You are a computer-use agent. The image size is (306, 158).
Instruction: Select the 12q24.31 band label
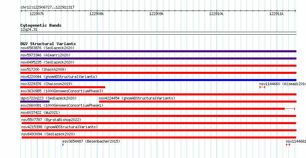pyautogui.click(x=29, y=29)
